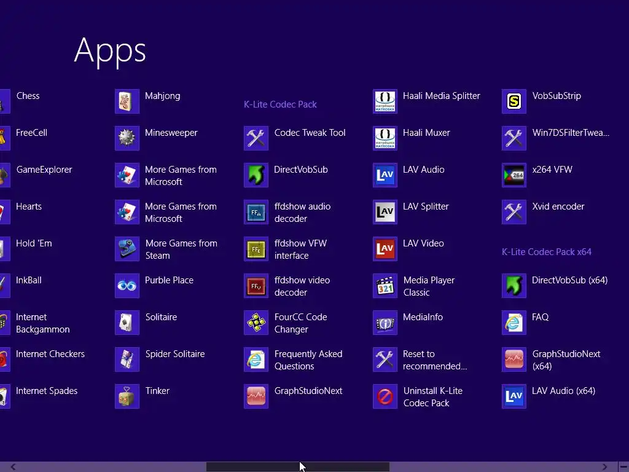This screenshot has width=629, height=472.
Task: Open Haali Muxer icon
Action: pos(385,138)
